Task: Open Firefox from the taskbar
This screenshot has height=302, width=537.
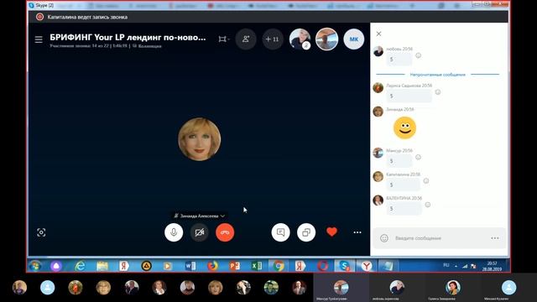Action: (x=212, y=266)
